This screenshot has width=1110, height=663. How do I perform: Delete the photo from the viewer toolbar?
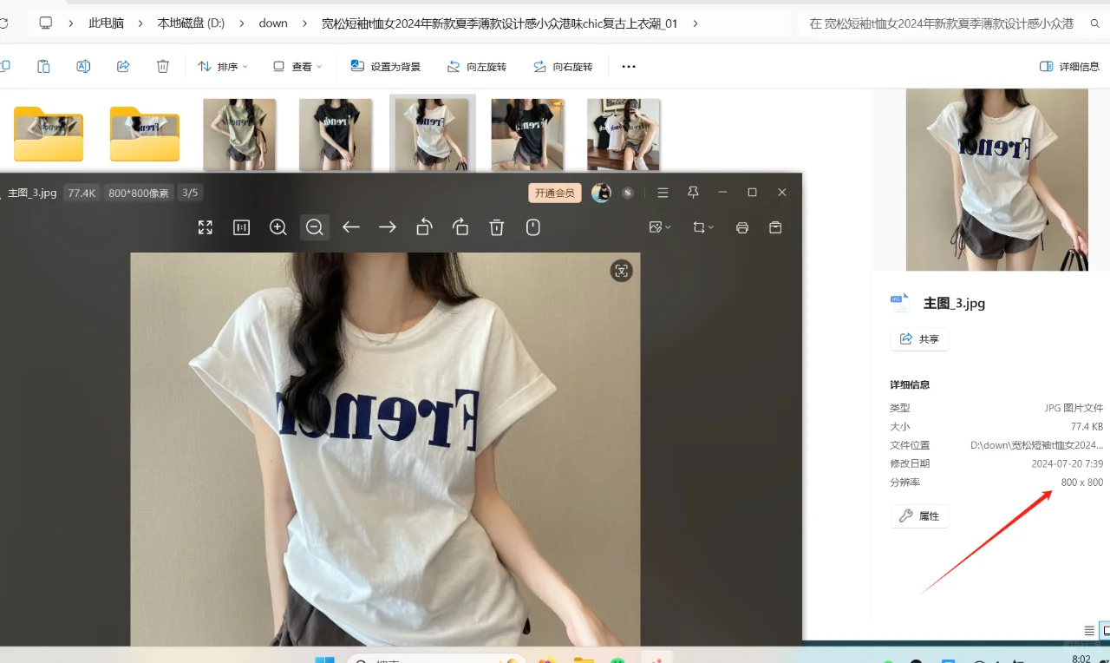(x=497, y=227)
